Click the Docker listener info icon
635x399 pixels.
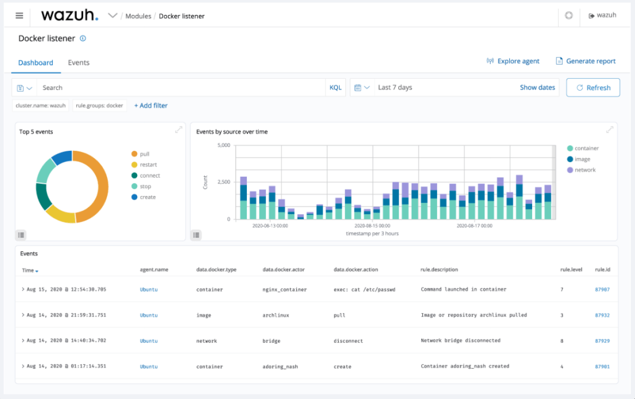83,38
